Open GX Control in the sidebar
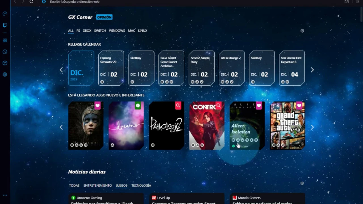The width and height of the screenshot is (363, 204). tap(5, 14)
